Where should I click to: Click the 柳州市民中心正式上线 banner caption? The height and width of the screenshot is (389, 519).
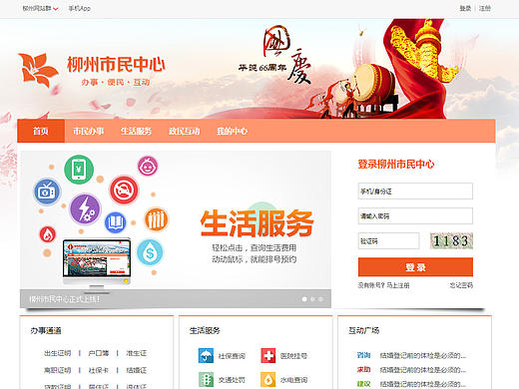pyautogui.click(x=65, y=299)
